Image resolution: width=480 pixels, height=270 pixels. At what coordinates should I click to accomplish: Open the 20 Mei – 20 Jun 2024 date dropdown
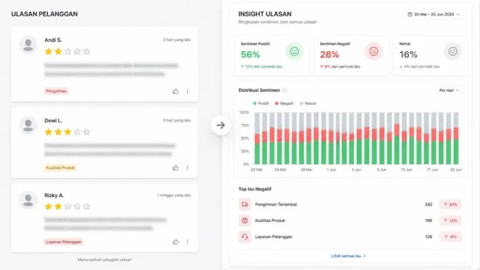point(434,14)
